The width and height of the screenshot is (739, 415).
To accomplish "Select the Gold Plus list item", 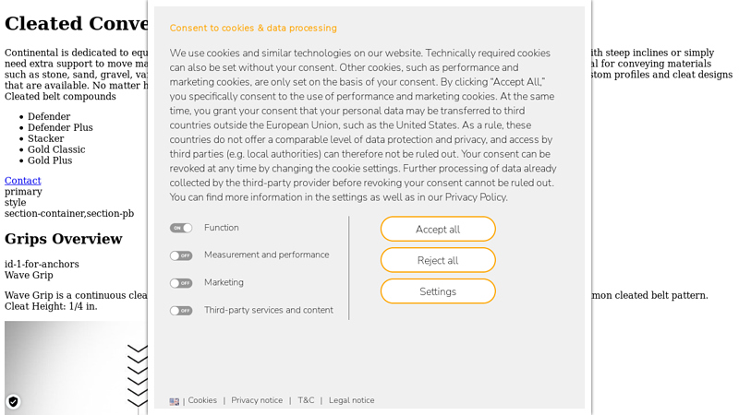I will pyautogui.click(x=50, y=160).
